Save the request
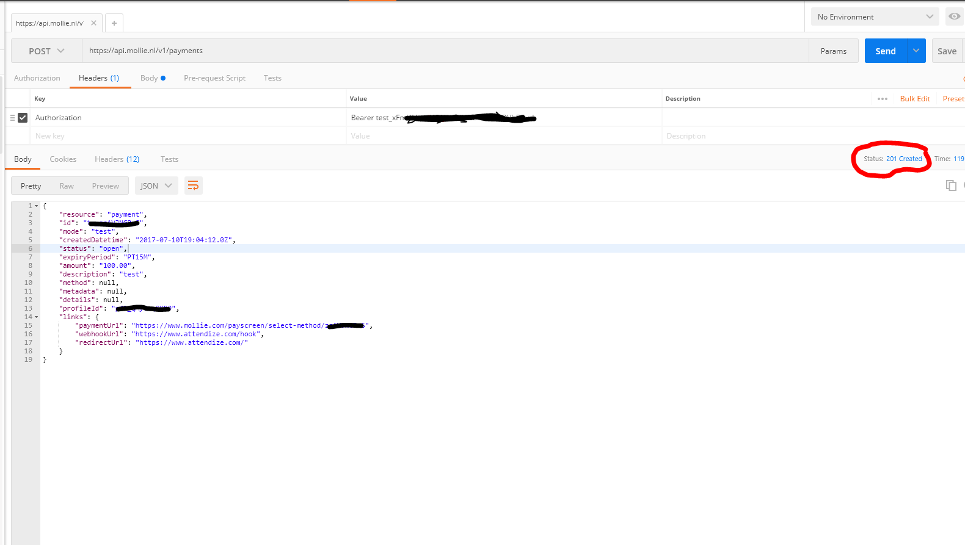 (947, 51)
